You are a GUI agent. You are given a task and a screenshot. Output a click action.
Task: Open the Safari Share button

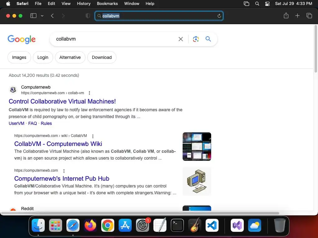tap(286, 15)
